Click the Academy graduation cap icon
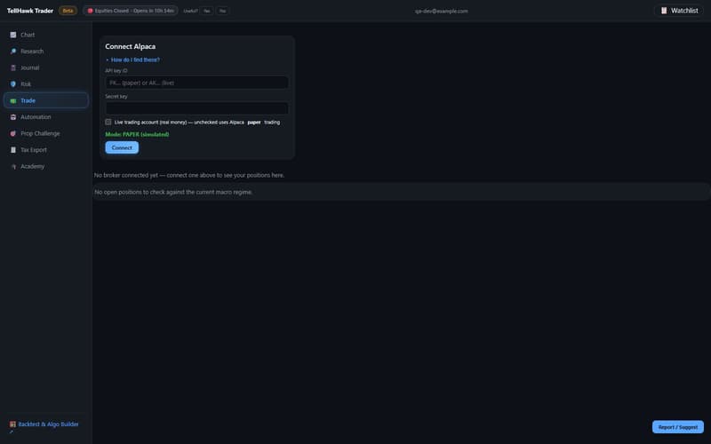The image size is (711, 444). (13, 166)
